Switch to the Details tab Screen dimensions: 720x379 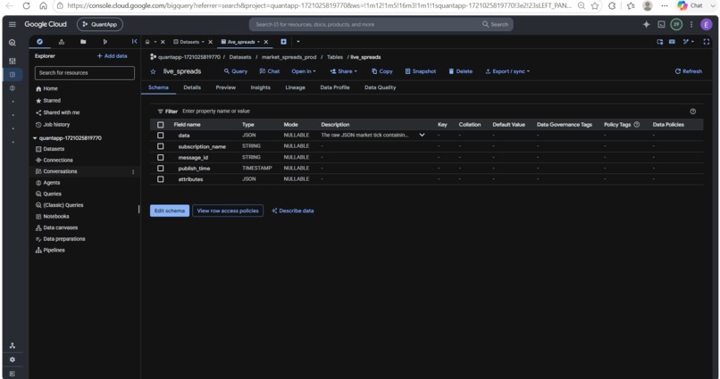pos(192,87)
